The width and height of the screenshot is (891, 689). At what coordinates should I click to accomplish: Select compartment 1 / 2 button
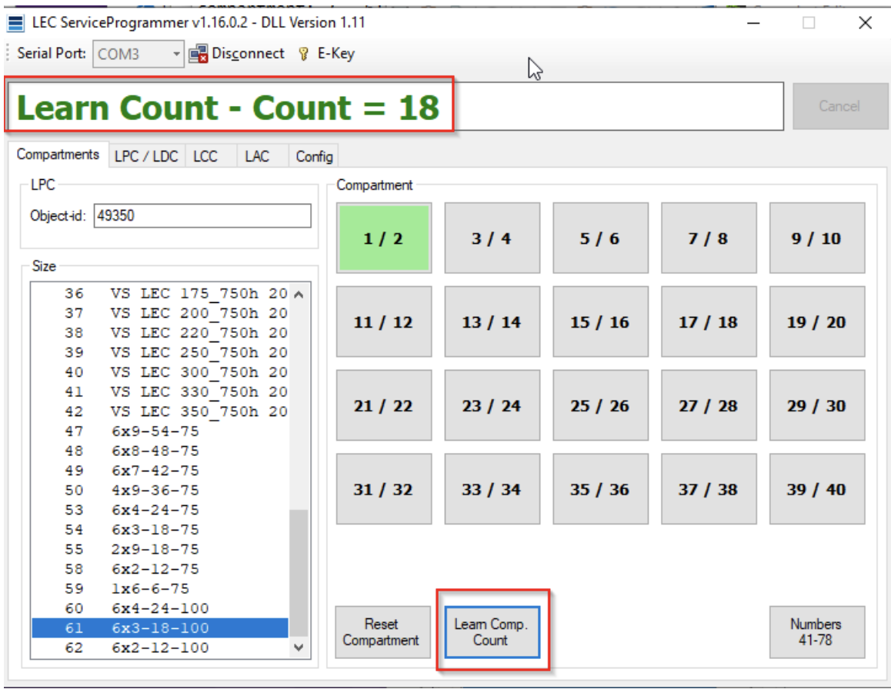[384, 238]
